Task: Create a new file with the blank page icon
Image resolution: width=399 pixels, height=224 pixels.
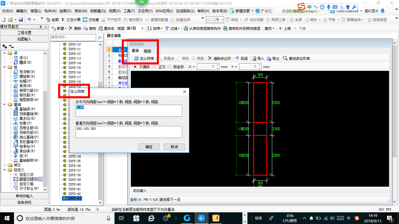Action: click(x=4, y=20)
